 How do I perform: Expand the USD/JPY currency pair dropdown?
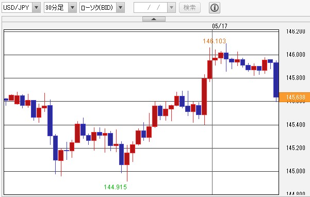[37, 8]
